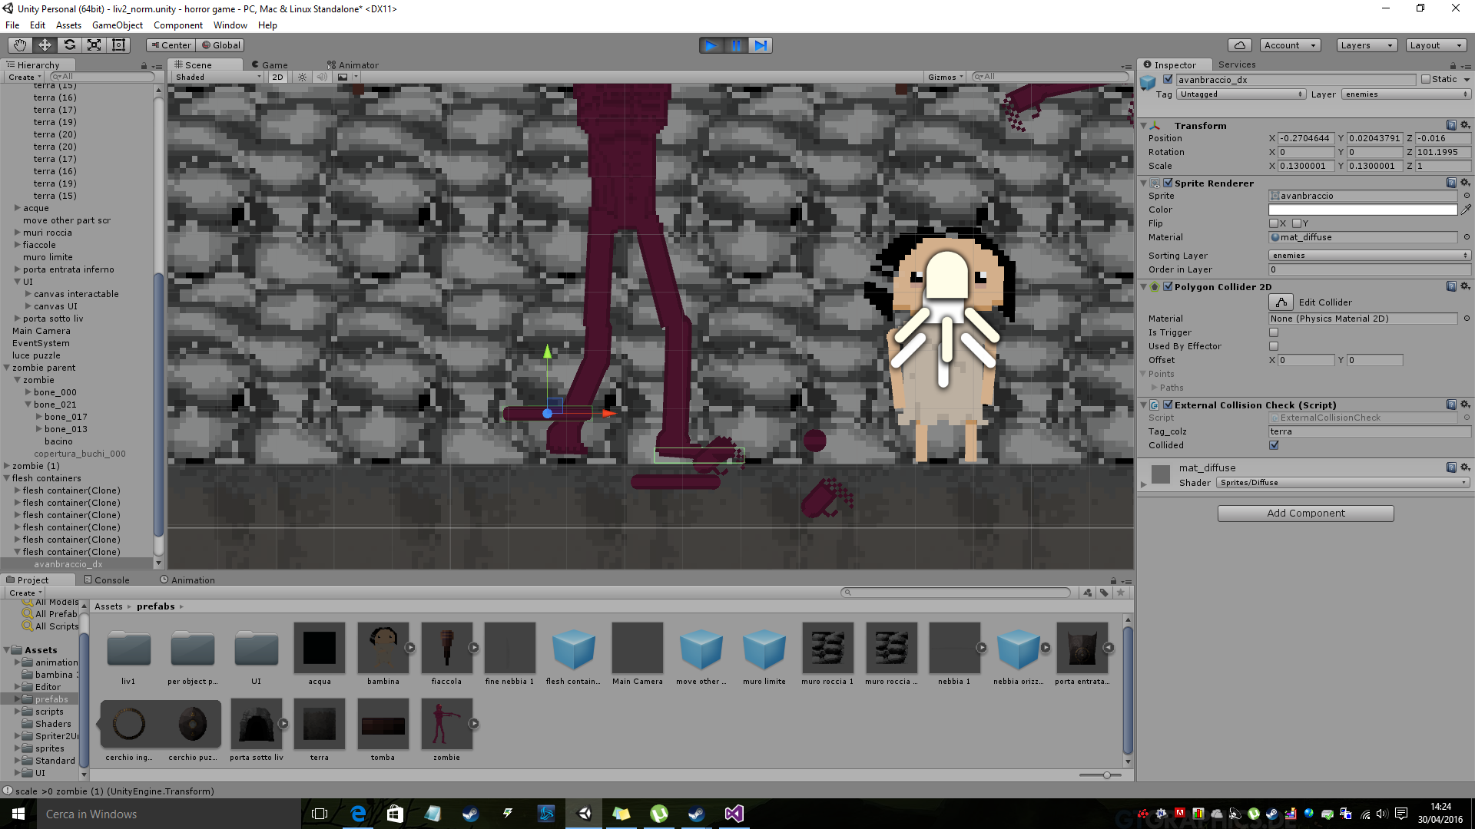Toggle scene lighting sun icon
The height and width of the screenshot is (829, 1475).
point(302,77)
